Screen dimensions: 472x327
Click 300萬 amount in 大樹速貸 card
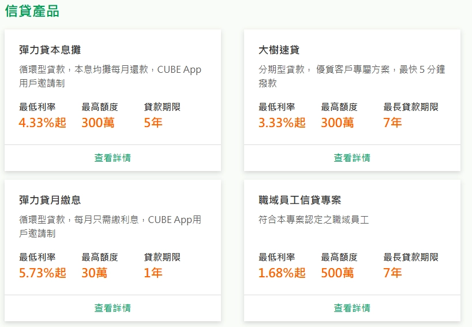(338, 122)
